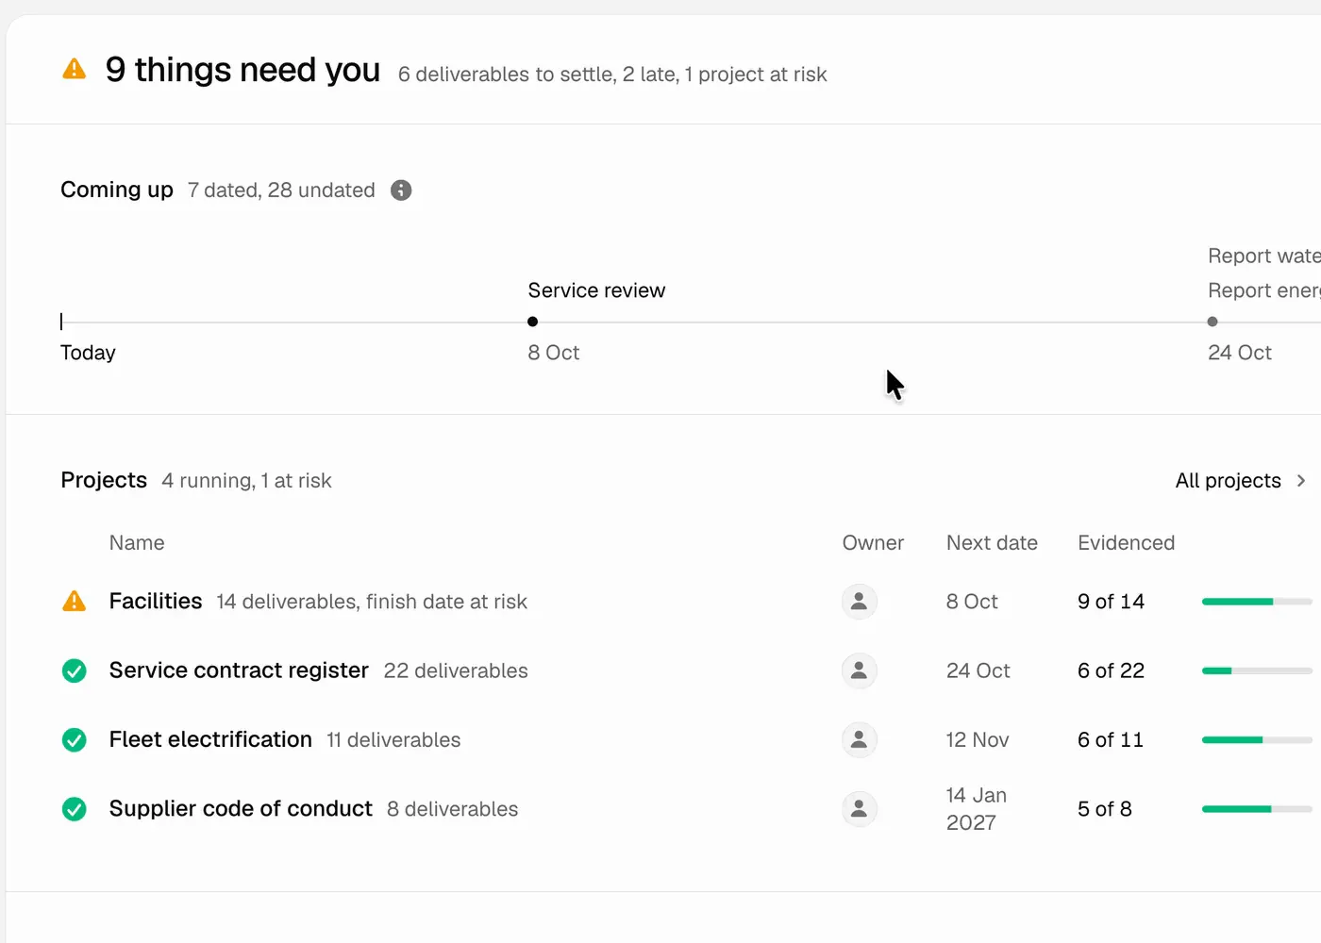
Task: Click the '9 of 14' evidenced value
Action: [x=1111, y=602]
